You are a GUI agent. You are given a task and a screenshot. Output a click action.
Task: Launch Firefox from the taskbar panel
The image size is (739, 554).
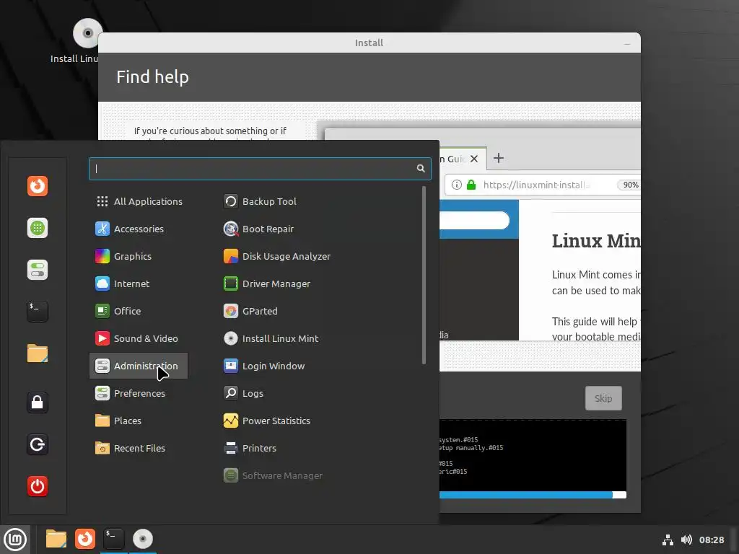(85, 539)
